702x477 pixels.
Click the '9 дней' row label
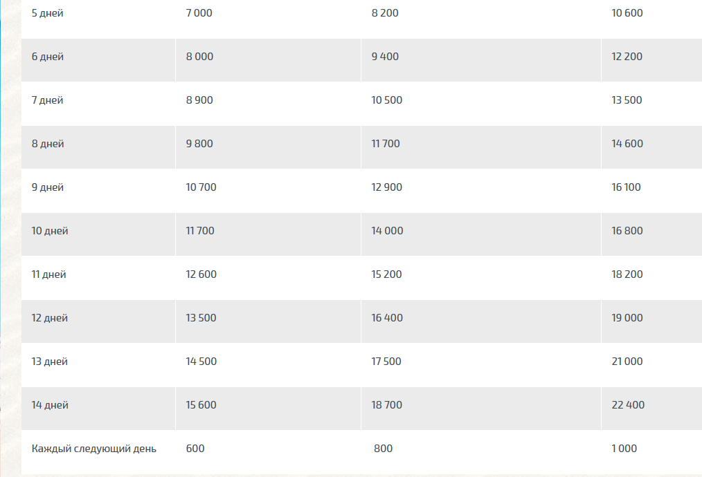(48, 187)
